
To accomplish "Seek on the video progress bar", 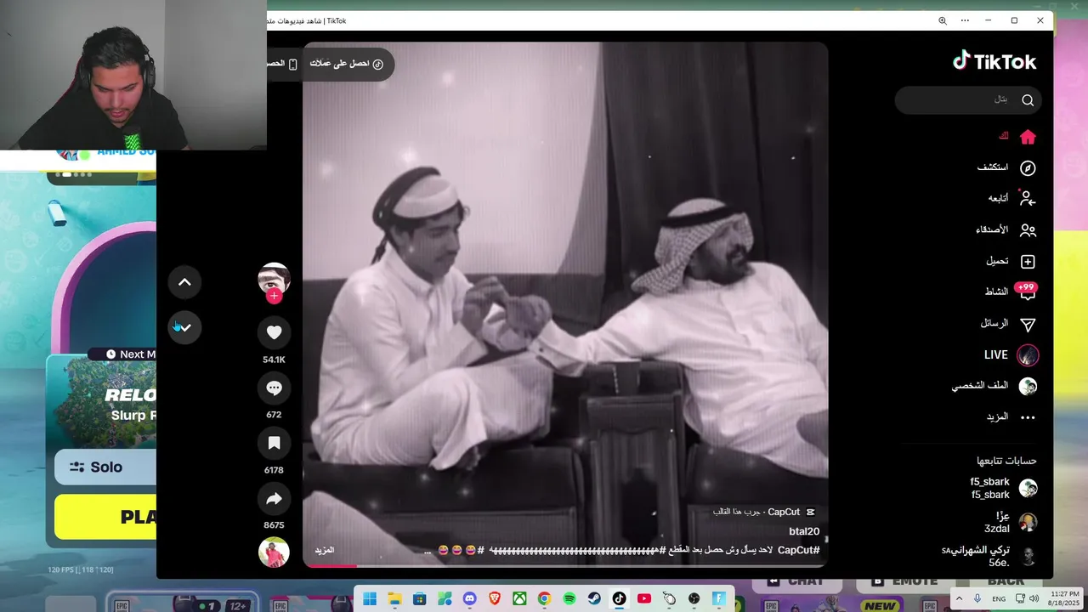I will point(565,565).
